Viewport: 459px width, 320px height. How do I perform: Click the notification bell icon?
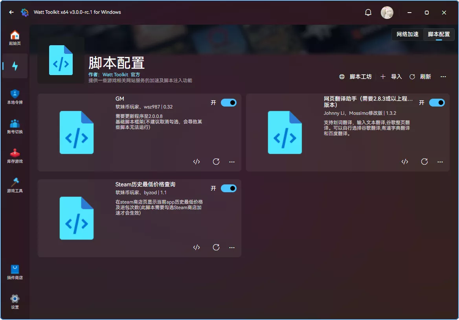(368, 12)
